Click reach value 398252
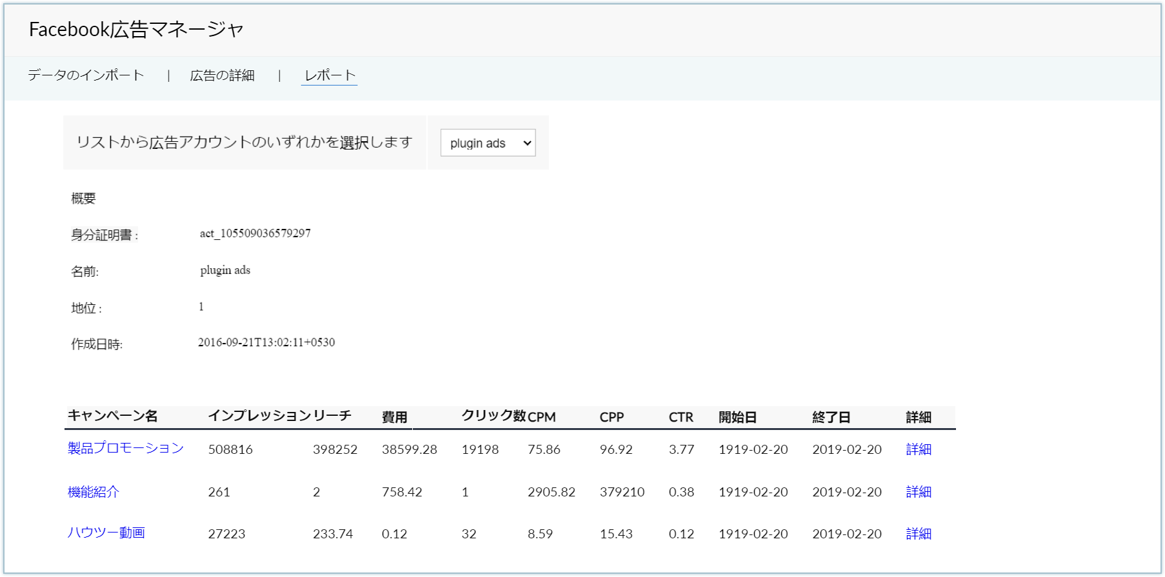 pos(335,449)
